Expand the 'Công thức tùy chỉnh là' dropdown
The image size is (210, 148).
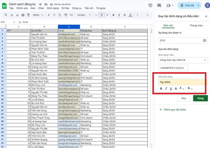183,60
